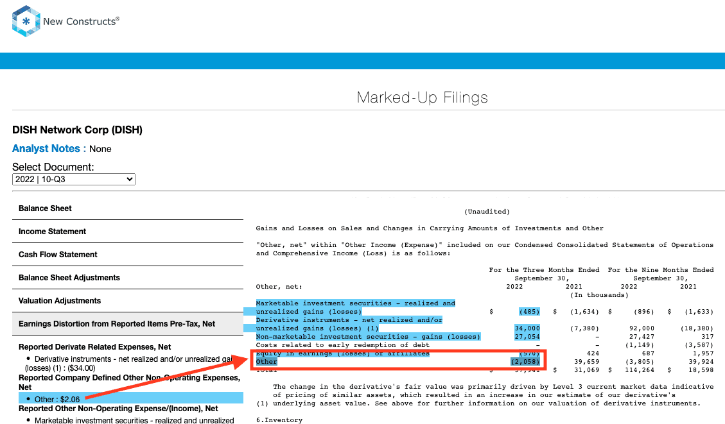Viewport: 725px width, 424px height.
Task: Click the New Constructs brand name text
Action: point(81,21)
